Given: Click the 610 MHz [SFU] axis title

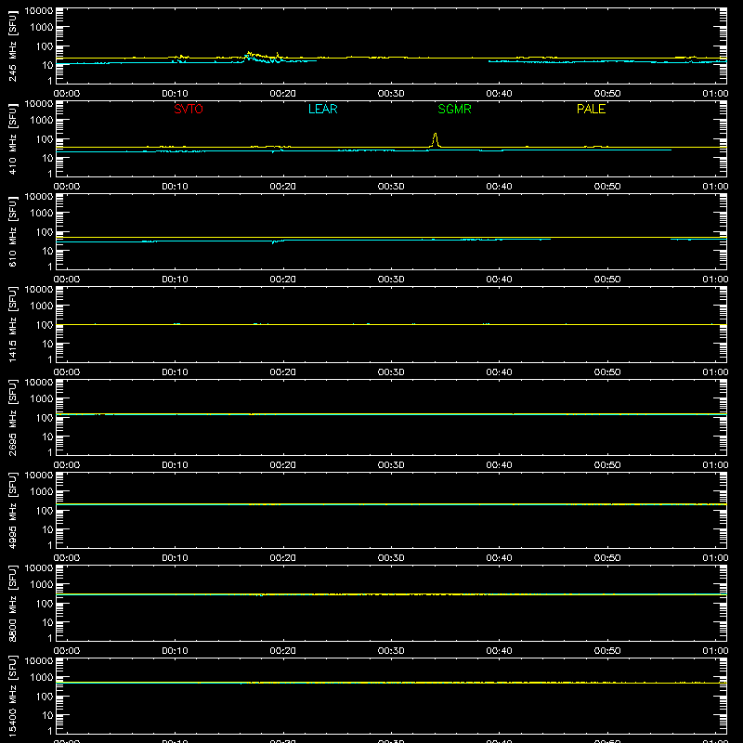Looking at the screenshot, I should tap(12, 231).
